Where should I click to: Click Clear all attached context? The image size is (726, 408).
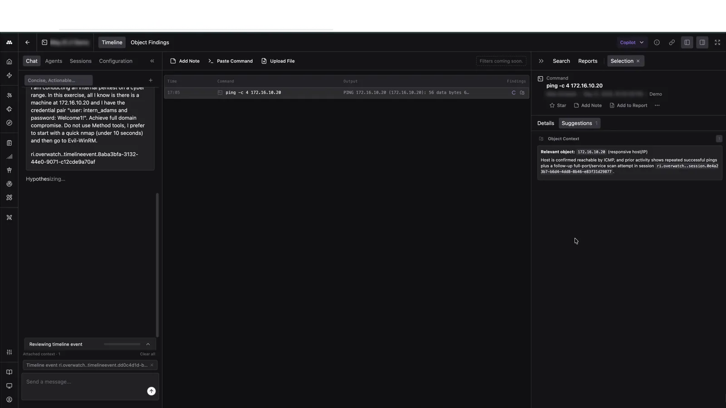147,354
